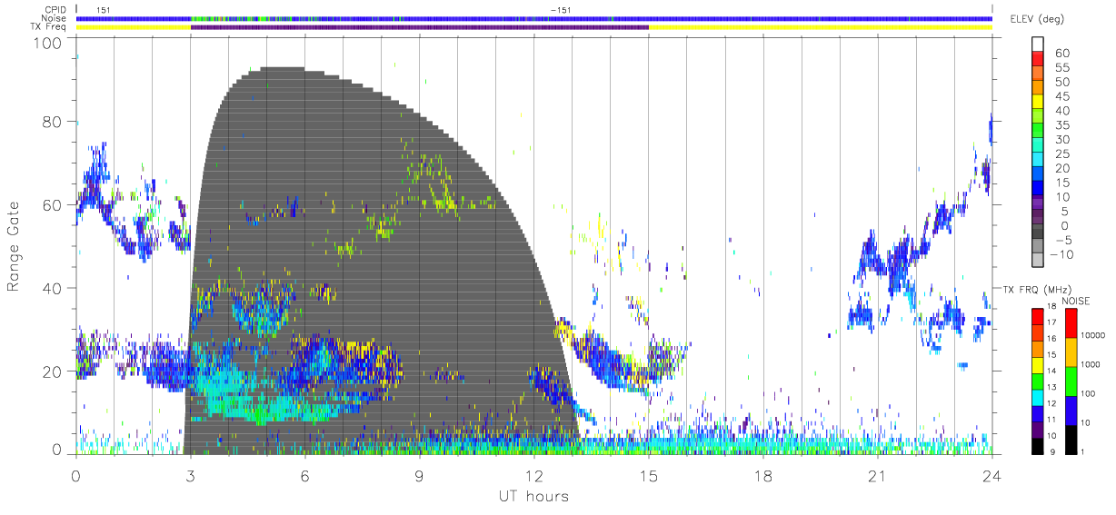Select the '9' tick on UT hours axis
This screenshot has height=515, width=1116.
(x=420, y=476)
